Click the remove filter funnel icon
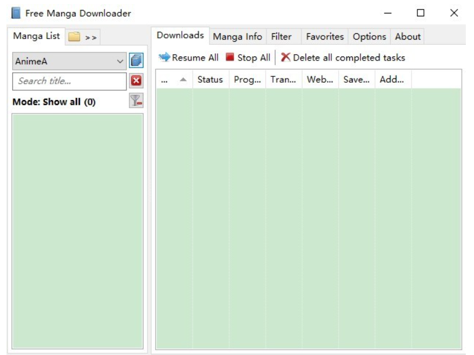Screen dimensions: 474x355 tap(136, 101)
